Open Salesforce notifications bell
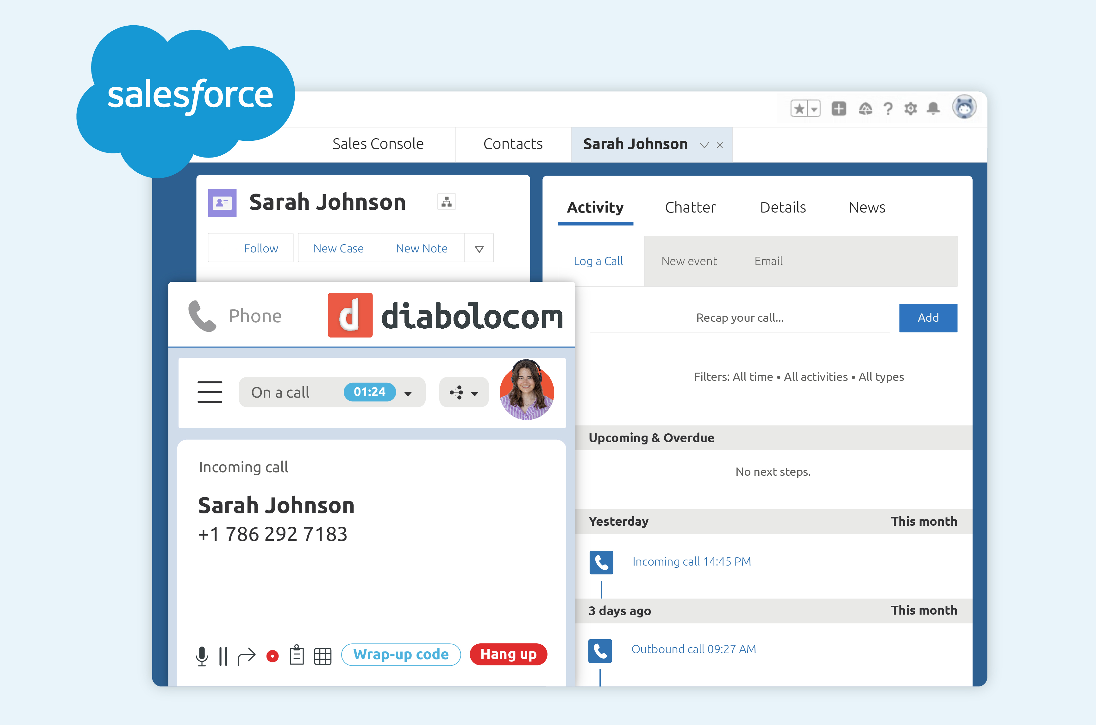Image resolution: width=1096 pixels, height=725 pixels. (x=933, y=108)
